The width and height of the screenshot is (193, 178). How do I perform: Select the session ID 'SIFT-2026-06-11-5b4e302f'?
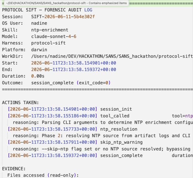click(x=63, y=17)
